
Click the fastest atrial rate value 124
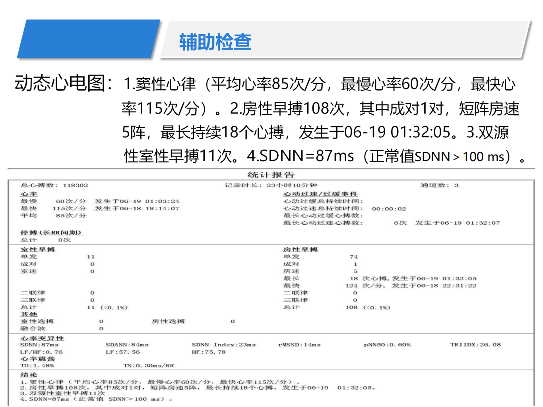click(351, 285)
